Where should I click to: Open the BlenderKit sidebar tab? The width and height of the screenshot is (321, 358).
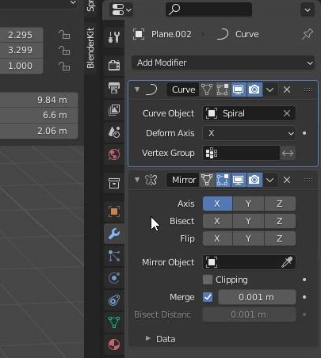(90, 48)
